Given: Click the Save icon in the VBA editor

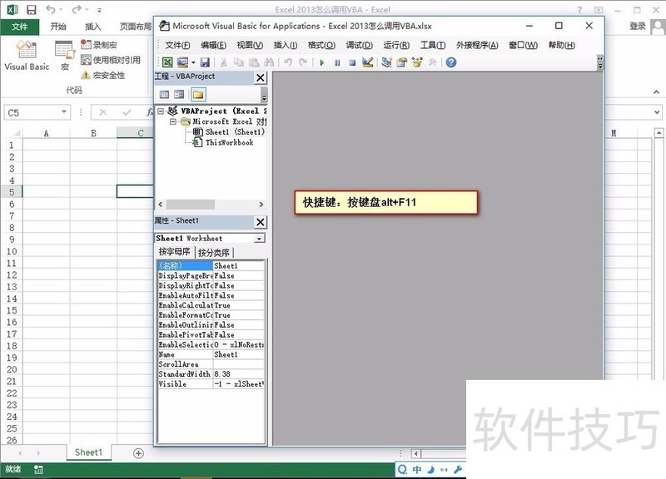Looking at the screenshot, I should tap(206, 62).
